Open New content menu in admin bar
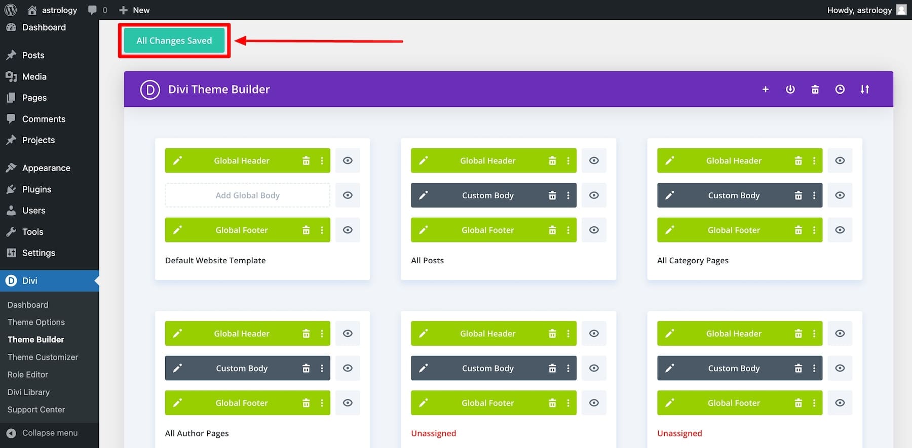Screen dimensions: 912x448 (x=134, y=10)
